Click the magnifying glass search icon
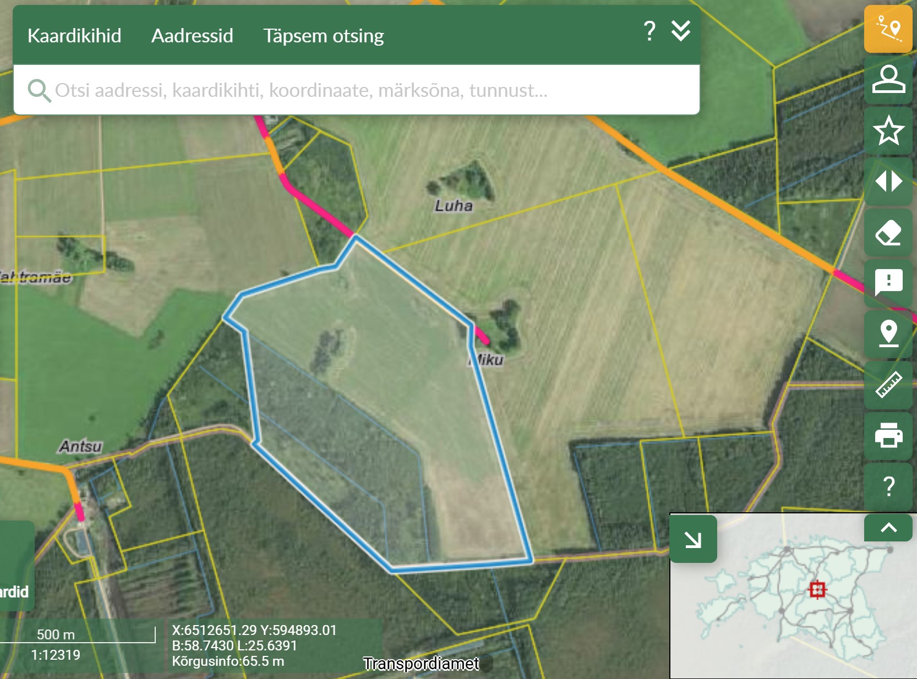917x679 pixels. point(39,90)
